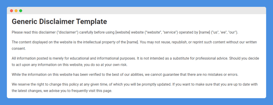Click the ("us", 'we', "our") definition text
Viewport: 273px width, 105px height.
[x=224, y=33]
